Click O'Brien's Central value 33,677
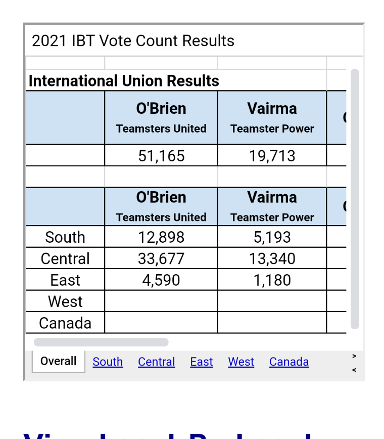Image resolution: width=384 pixels, height=439 pixels. [161, 258]
